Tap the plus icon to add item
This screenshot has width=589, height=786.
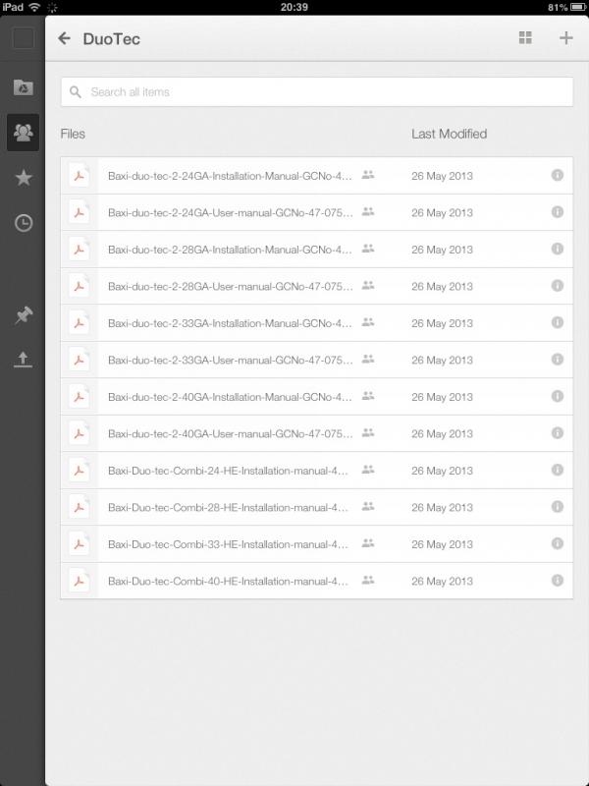[565, 38]
